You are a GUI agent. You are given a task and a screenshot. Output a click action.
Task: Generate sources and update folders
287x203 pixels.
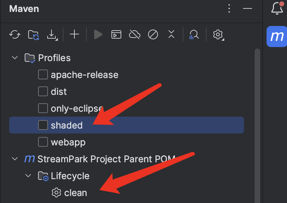click(x=34, y=34)
